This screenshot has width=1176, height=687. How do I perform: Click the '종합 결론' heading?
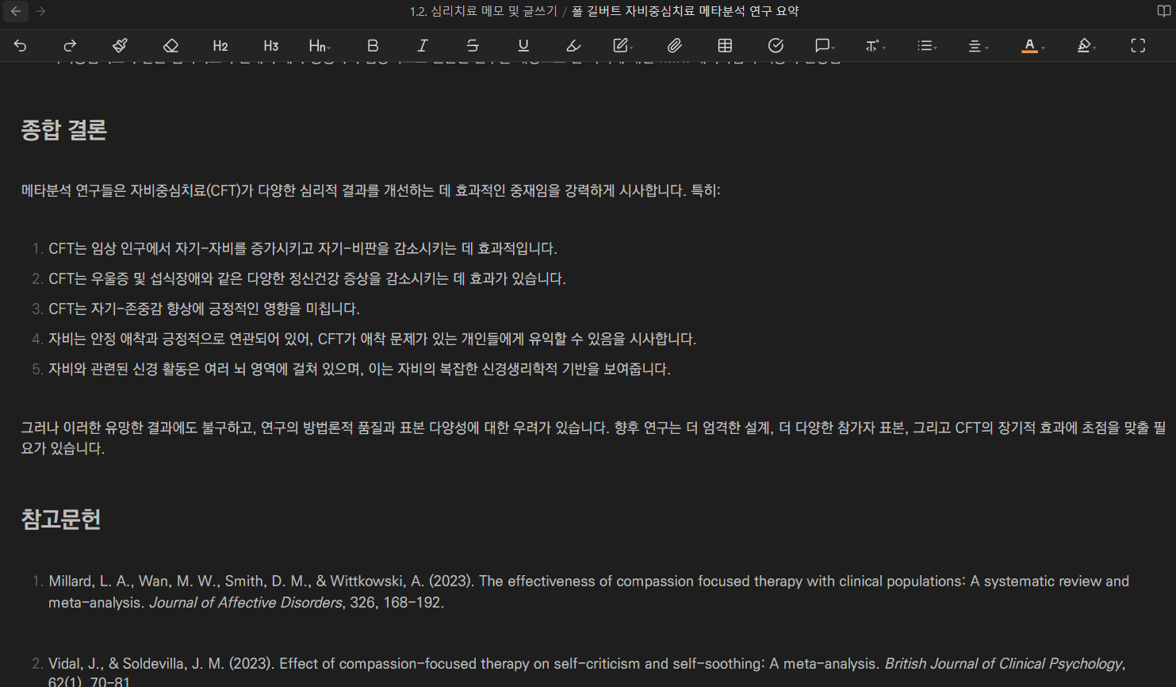point(64,130)
